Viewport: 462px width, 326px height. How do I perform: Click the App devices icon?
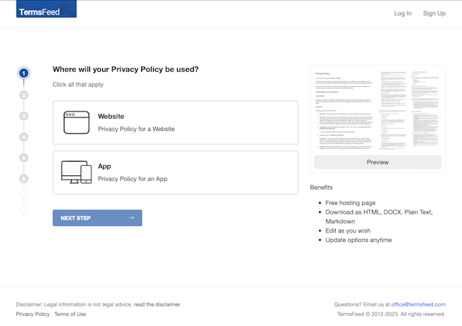[x=76, y=172]
